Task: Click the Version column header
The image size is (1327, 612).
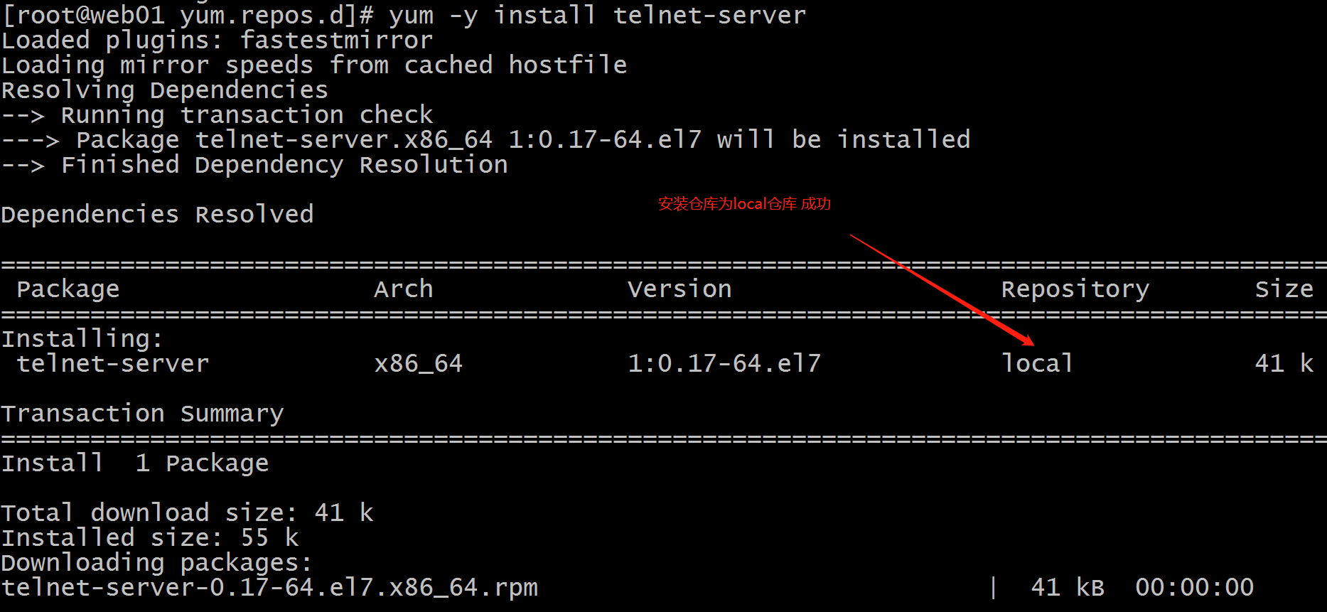Action: [x=679, y=289]
